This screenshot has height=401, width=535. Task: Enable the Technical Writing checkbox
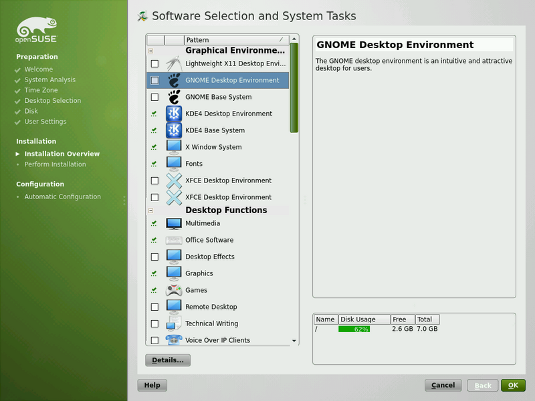[x=154, y=323]
